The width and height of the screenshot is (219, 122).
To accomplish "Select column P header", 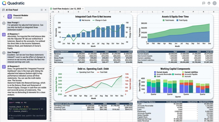I will click(193, 12).
